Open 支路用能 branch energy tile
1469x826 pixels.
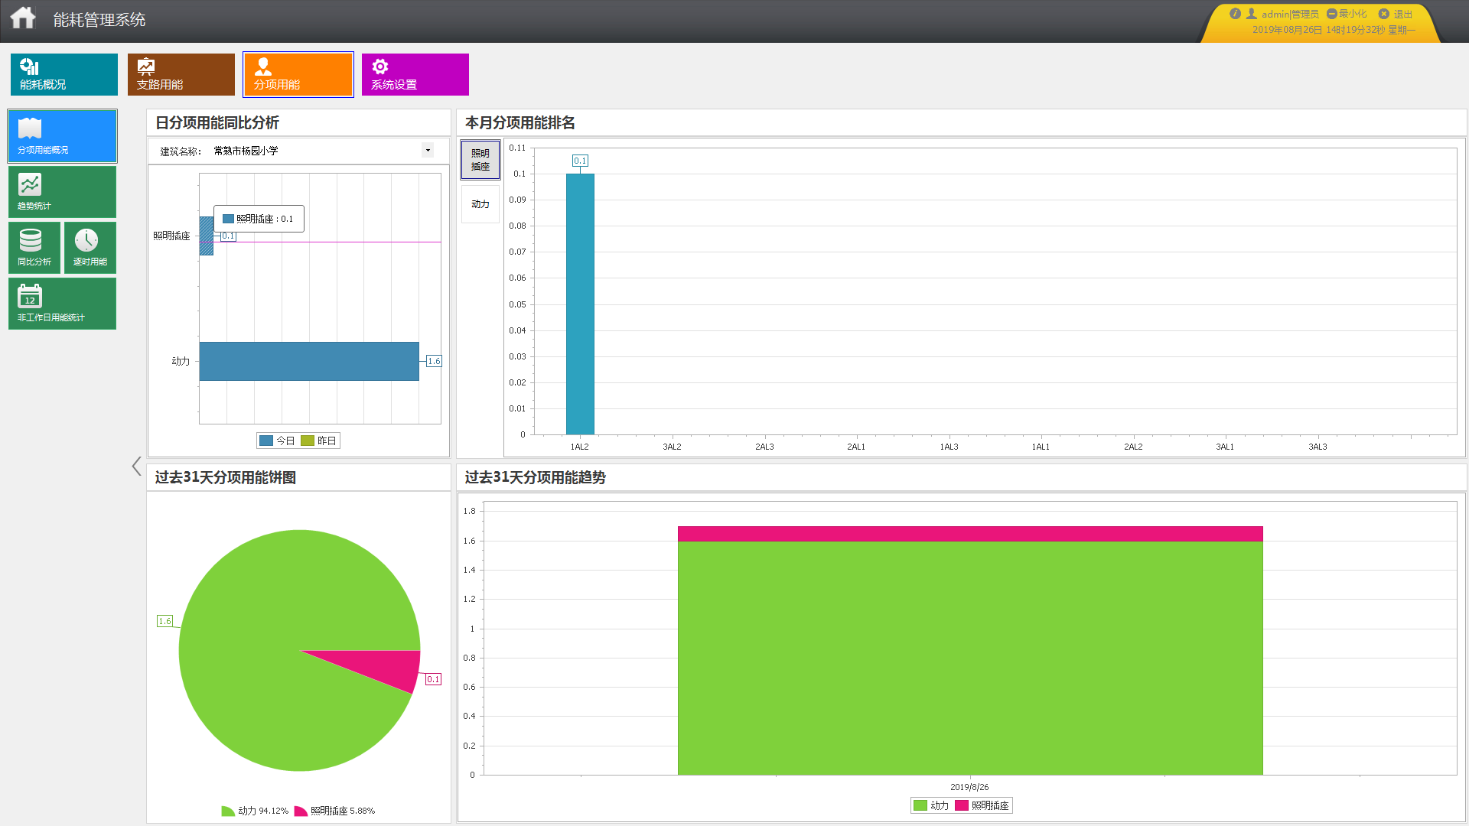[181, 74]
